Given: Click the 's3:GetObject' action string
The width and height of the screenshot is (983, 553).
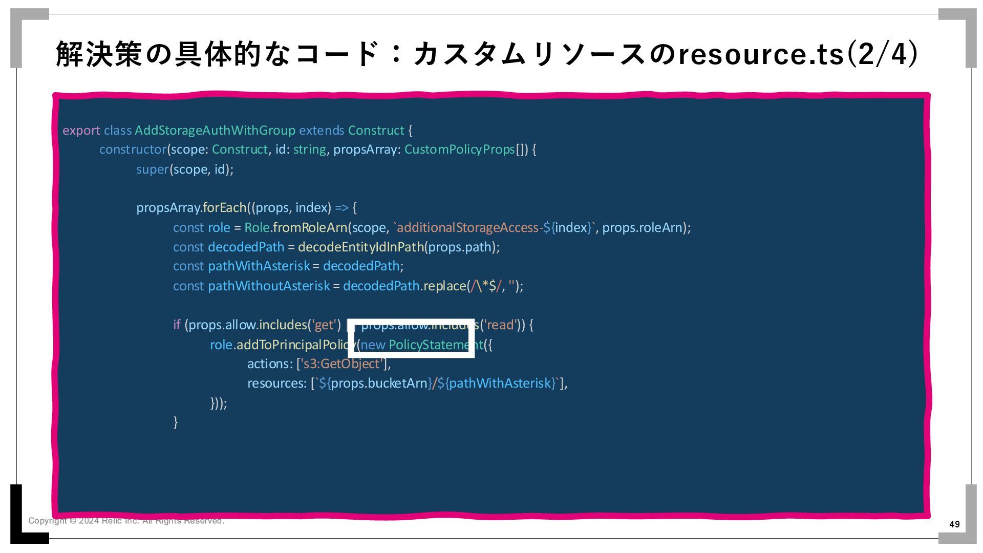Looking at the screenshot, I should (342, 364).
